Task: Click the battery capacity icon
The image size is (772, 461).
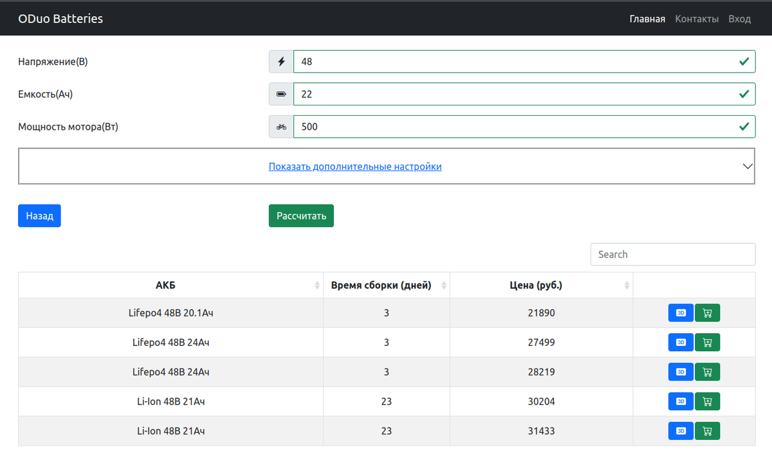Action: tap(281, 95)
